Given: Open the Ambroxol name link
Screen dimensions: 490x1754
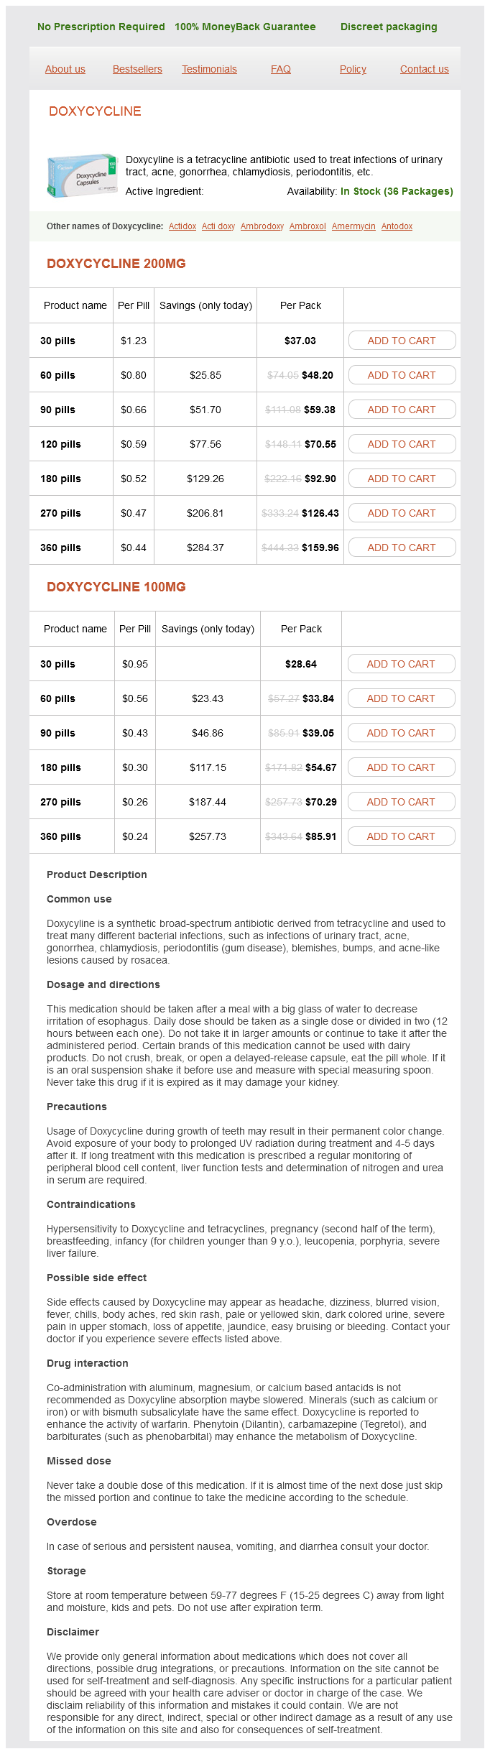Looking at the screenshot, I should [x=308, y=226].
